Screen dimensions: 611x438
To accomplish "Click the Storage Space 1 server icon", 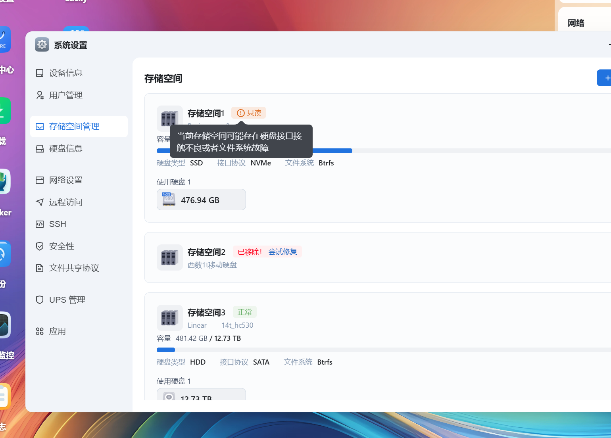I will 169,118.
